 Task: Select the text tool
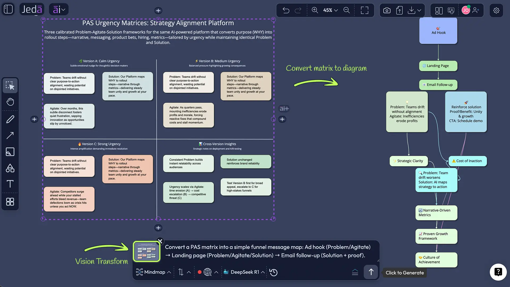pyautogui.click(x=10, y=184)
